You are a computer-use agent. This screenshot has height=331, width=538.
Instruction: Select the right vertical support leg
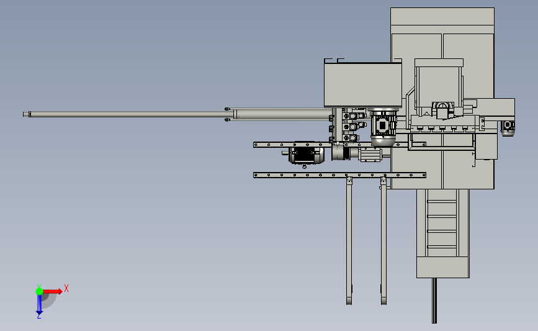(383, 240)
